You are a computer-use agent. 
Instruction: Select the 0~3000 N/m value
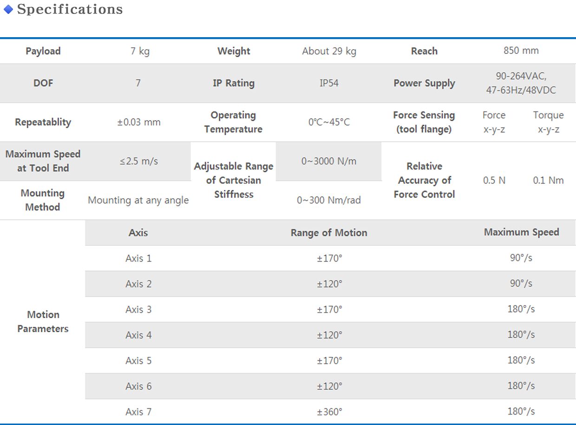(329, 161)
